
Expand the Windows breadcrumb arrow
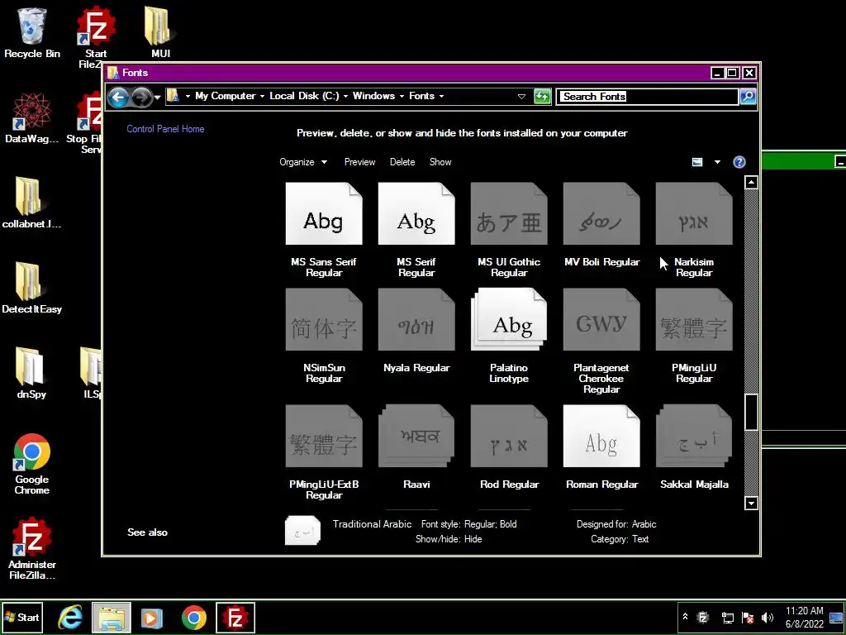(x=402, y=96)
